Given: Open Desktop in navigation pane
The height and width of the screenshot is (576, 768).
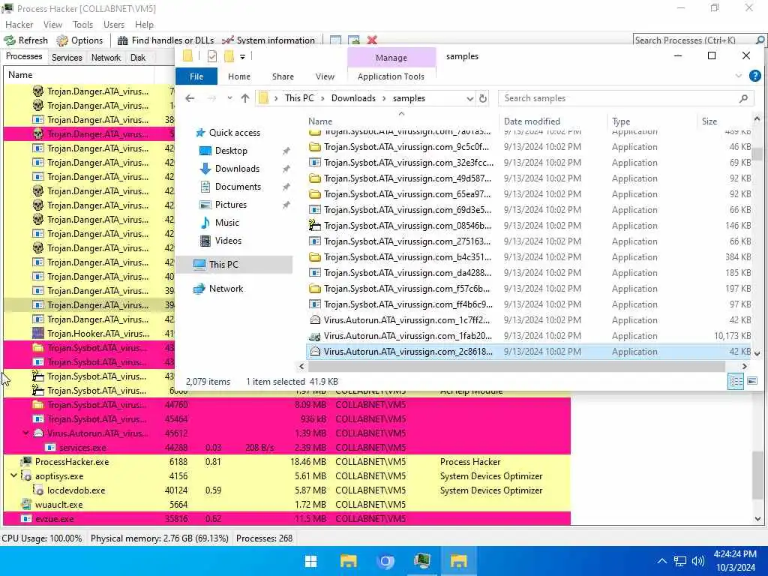Looking at the screenshot, I should click(223, 151).
